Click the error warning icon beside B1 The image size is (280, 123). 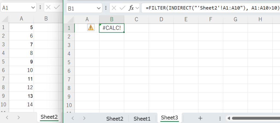point(91,27)
